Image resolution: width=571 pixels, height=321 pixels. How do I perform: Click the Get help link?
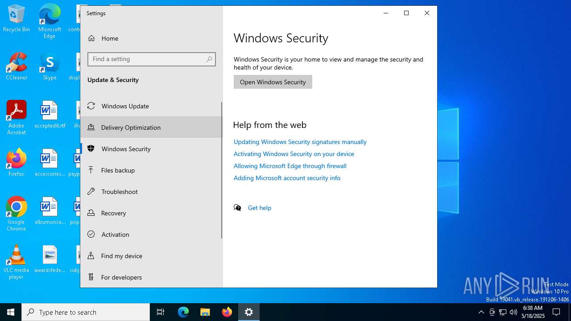[x=260, y=208]
